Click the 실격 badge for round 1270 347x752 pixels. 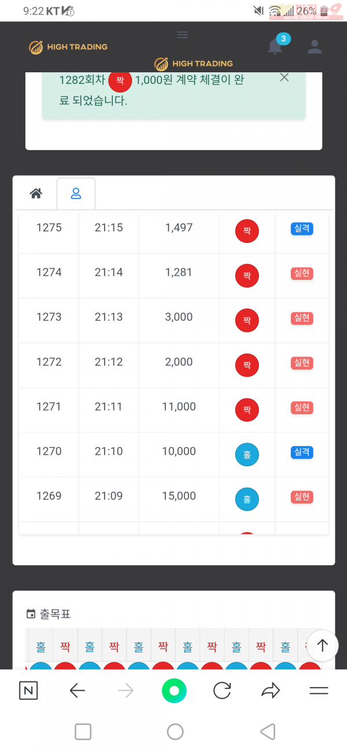pyautogui.click(x=302, y=452)
